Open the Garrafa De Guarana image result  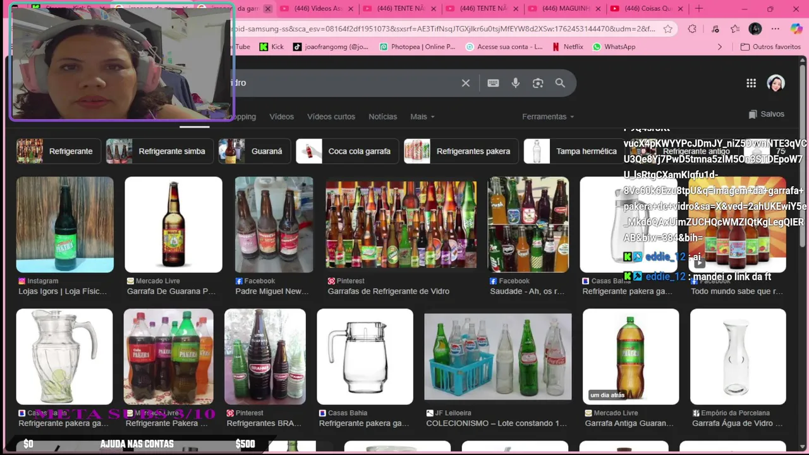coord(173,224)
